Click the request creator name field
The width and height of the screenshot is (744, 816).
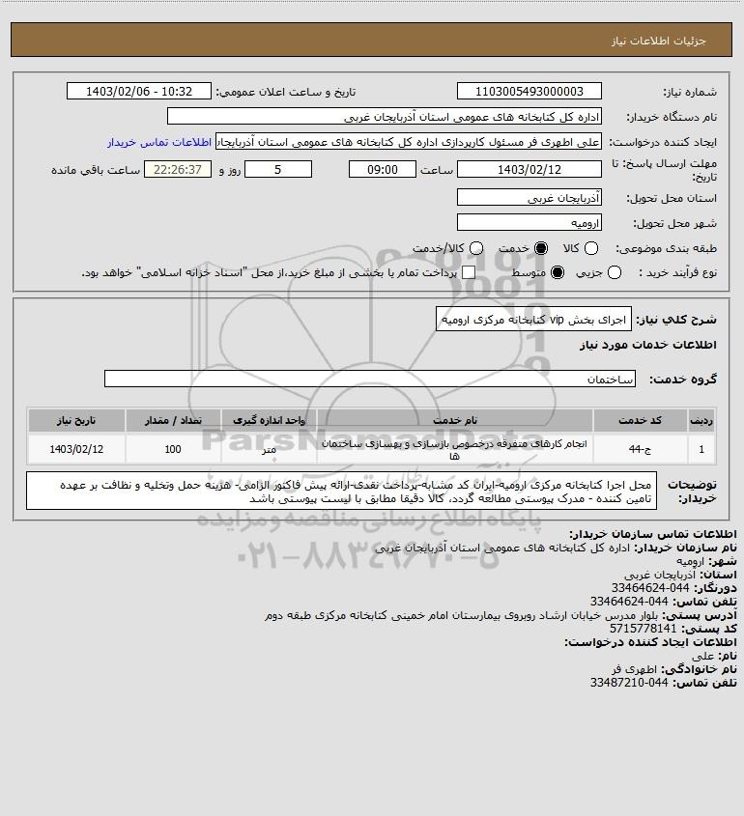point(408,142)
